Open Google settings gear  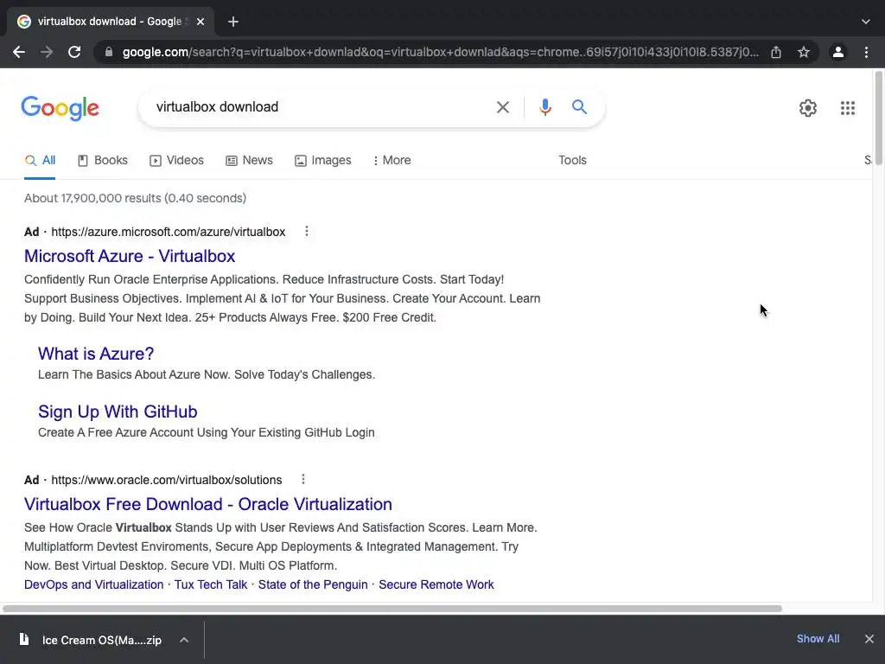pyautogui.click(x=808, y=108)
